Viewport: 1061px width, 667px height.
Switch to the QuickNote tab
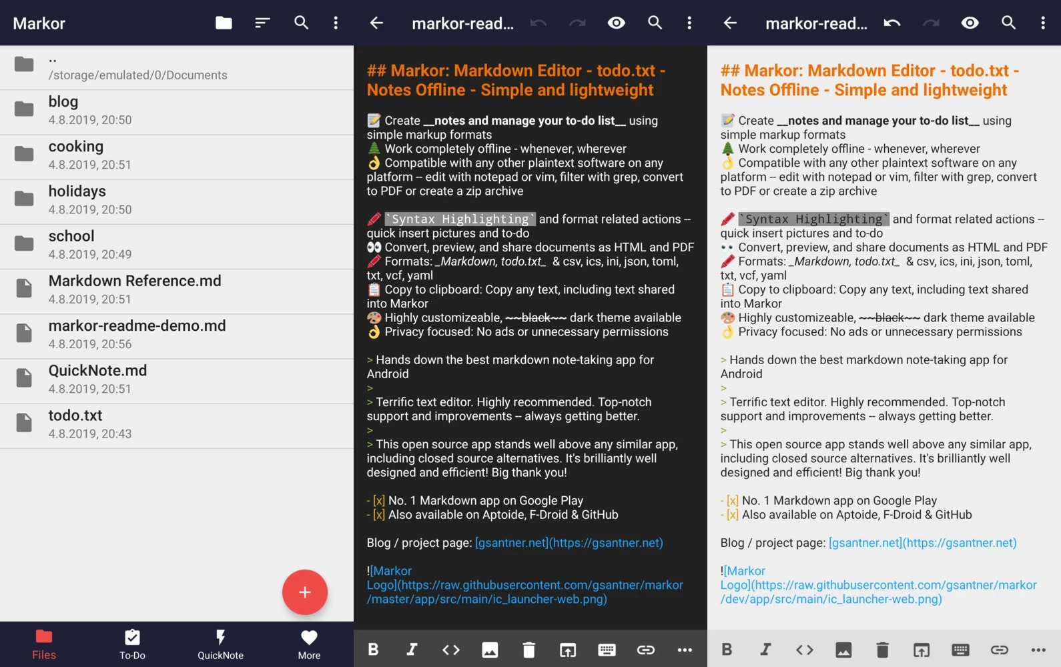tap(220, 644)
